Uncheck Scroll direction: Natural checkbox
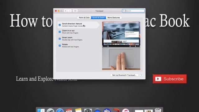The width and height of the screenshot is (199, 112). pyautogui.click(x=60, y=25)
